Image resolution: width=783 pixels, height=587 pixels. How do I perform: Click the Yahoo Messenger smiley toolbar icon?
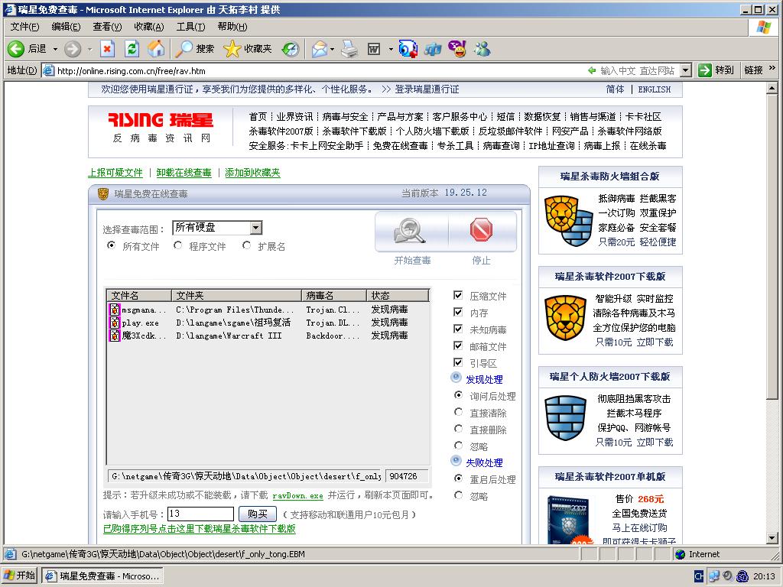click(457, 49)
